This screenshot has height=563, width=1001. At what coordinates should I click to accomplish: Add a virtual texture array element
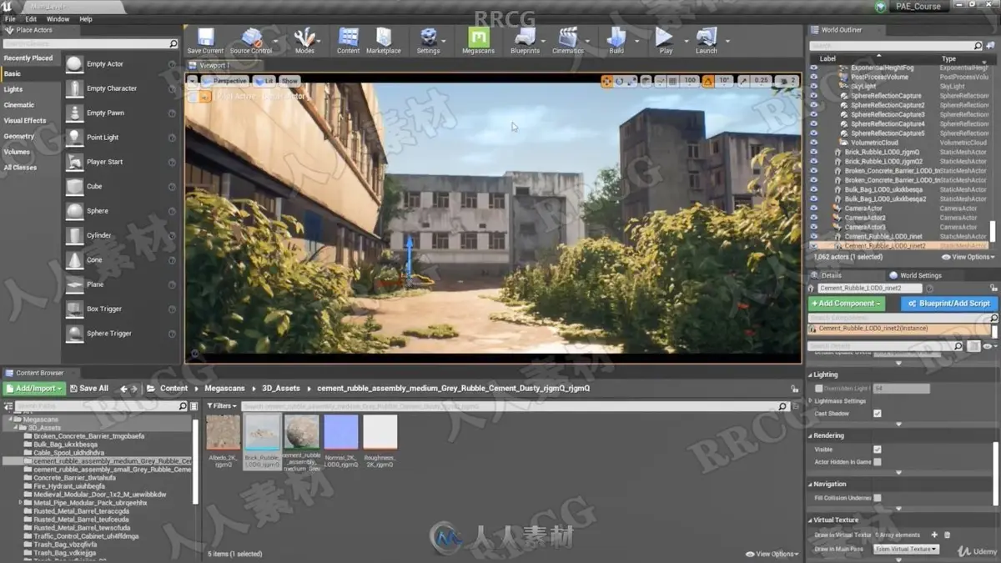coord(934,535)
